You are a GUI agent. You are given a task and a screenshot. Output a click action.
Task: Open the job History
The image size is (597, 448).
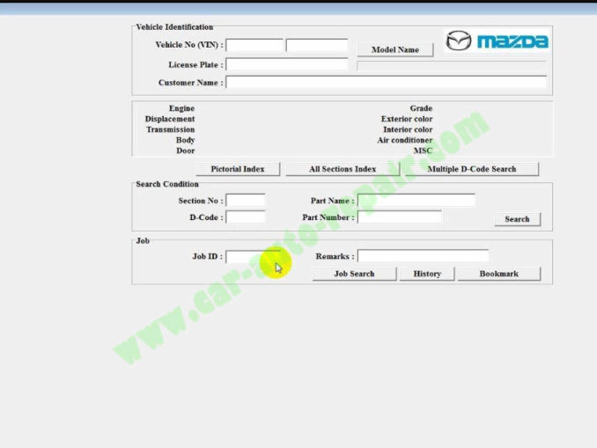pos(426,274)
